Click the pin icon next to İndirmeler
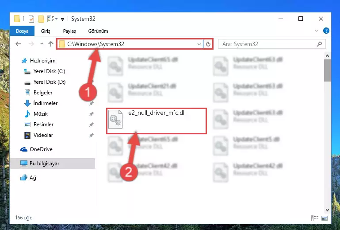Screen dimensions: 340x230 [x=92, y=103]
